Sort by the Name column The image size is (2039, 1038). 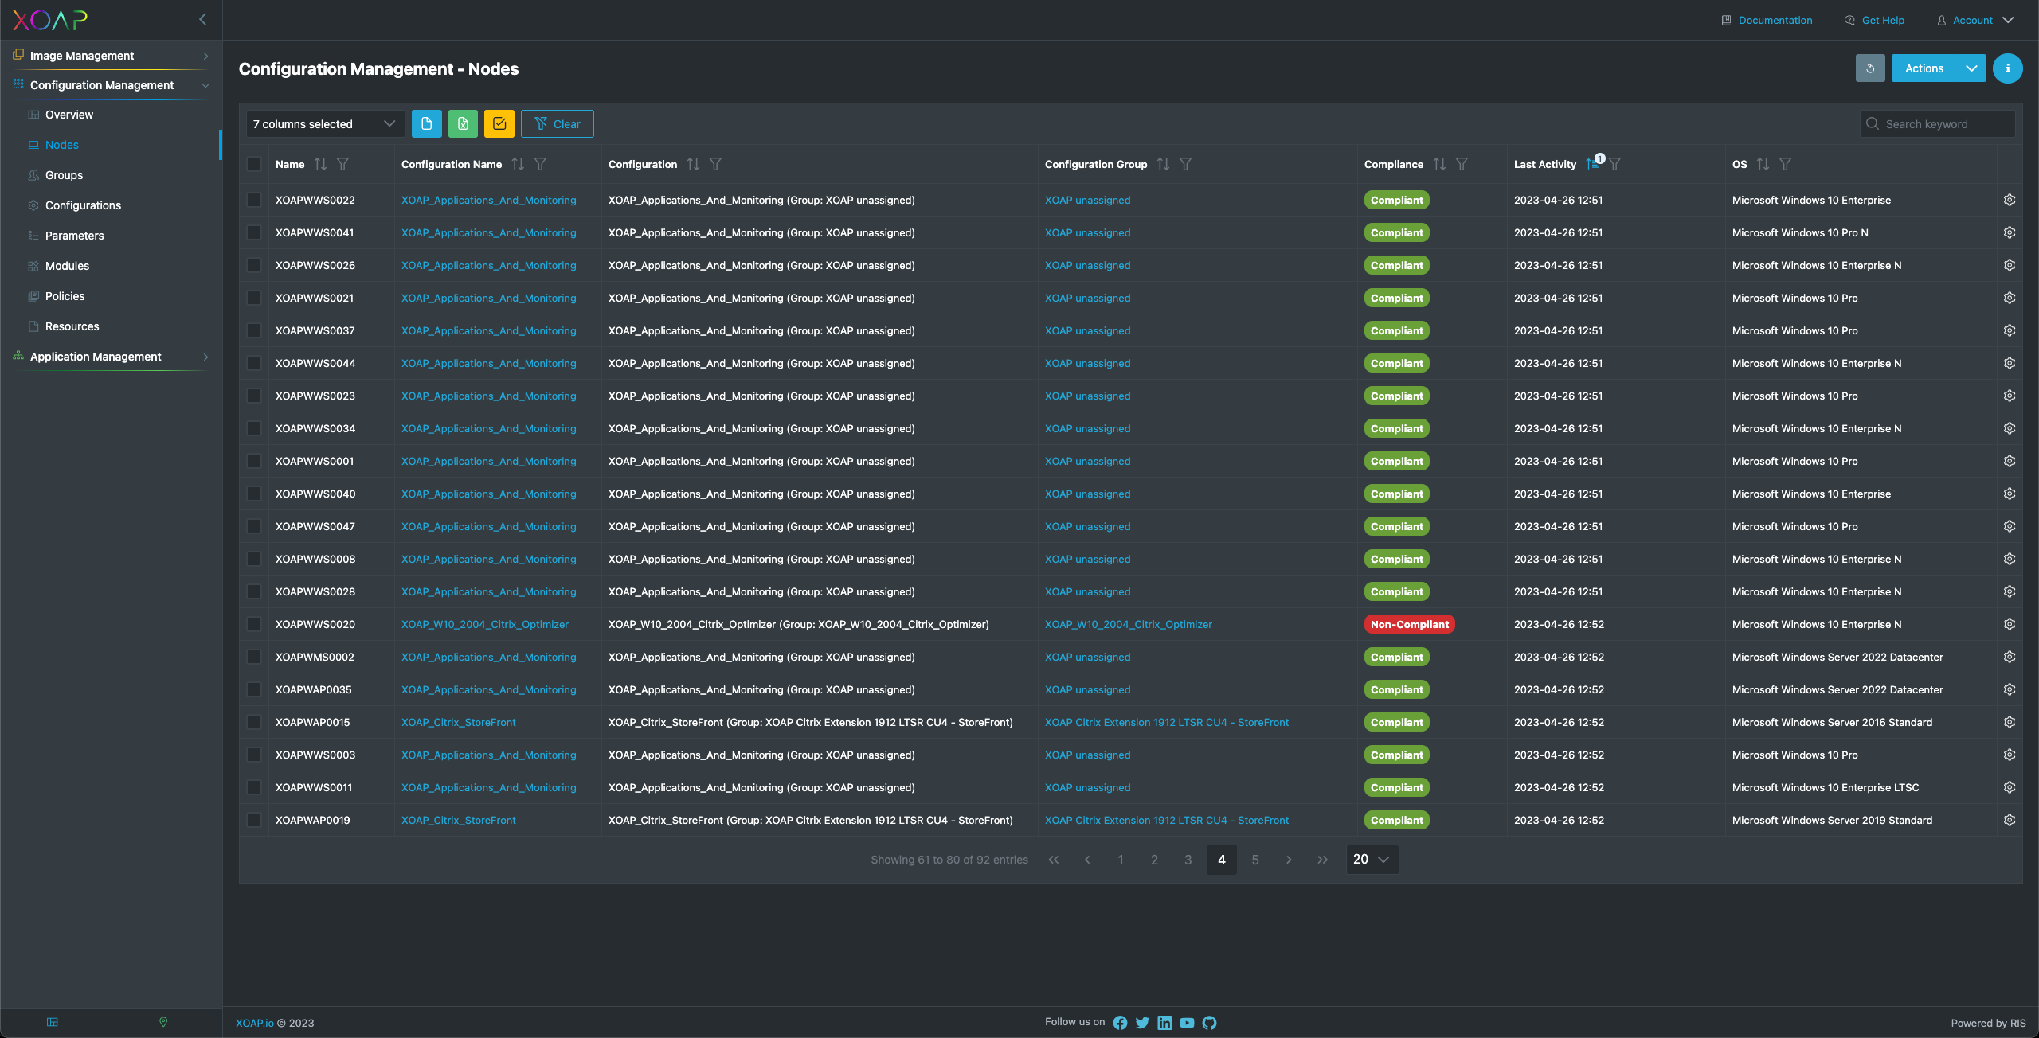click(x=320, y=164)
